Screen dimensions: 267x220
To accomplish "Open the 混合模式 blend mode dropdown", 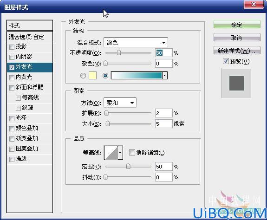I will [x=136, y=42].
